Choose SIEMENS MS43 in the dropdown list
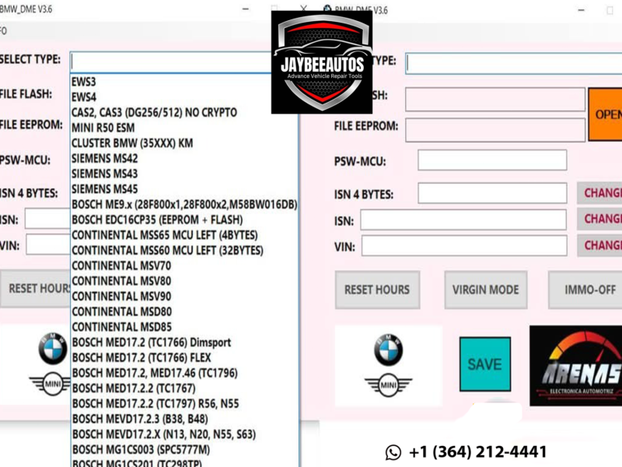The height and width of the screenshot is (467, 622). 104,174
